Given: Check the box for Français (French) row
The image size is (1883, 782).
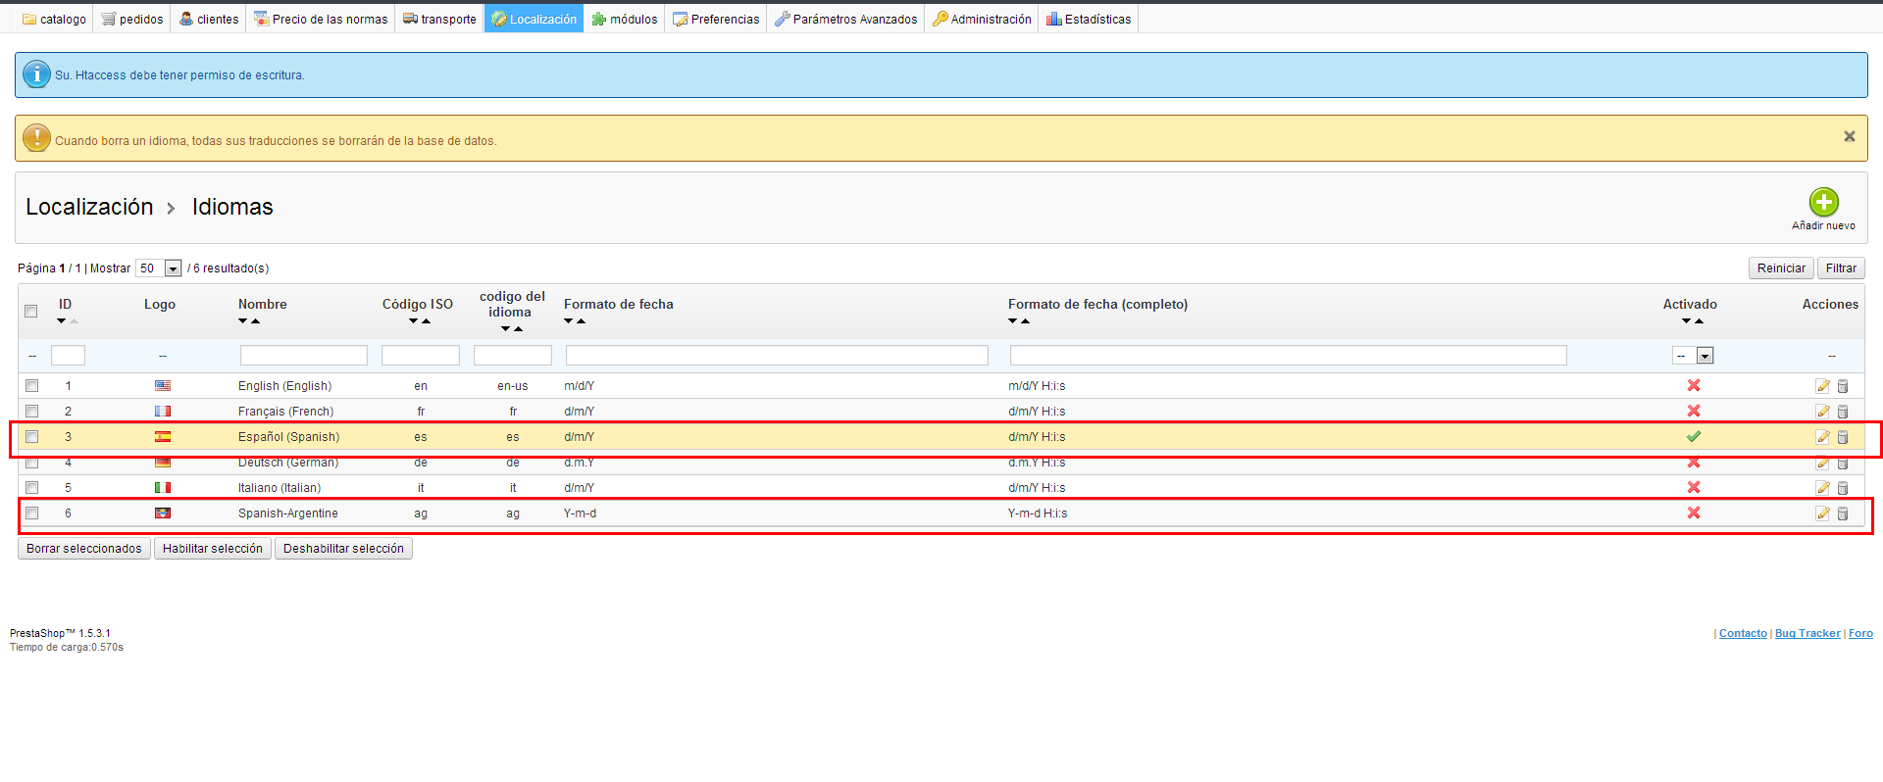Looking at the screenshot, I should [x=31, y=412].
